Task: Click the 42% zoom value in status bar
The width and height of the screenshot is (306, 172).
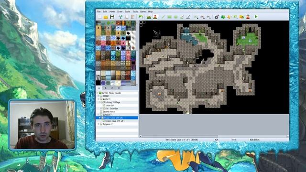Action: click(x=217, y=140)
